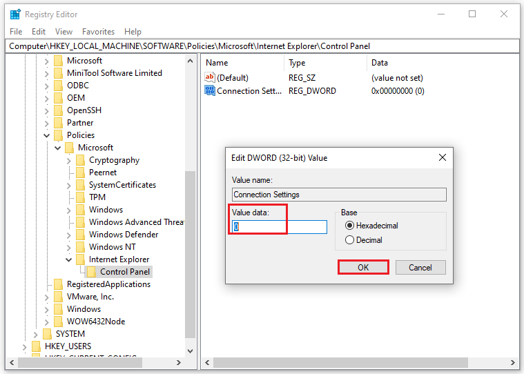
Task: Click the Registry Editor app icon in title bar
Action: click(x=15, y=14)
